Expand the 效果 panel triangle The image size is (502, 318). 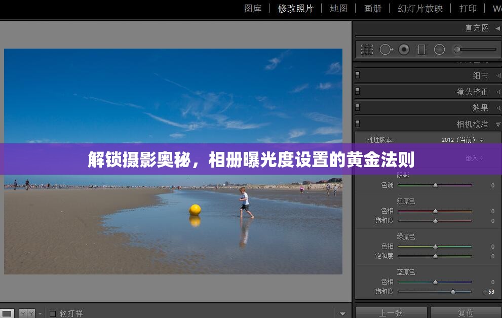[x=498, y=108]
